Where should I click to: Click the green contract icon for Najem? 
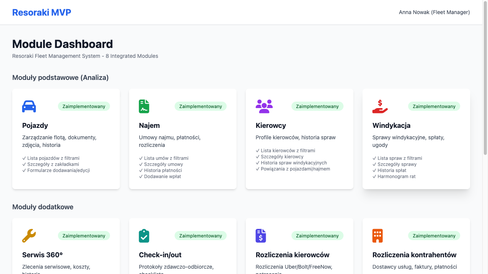(x=144, y=107)
